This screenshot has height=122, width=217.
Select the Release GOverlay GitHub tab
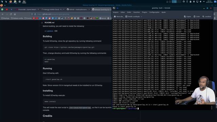[101, 9]
